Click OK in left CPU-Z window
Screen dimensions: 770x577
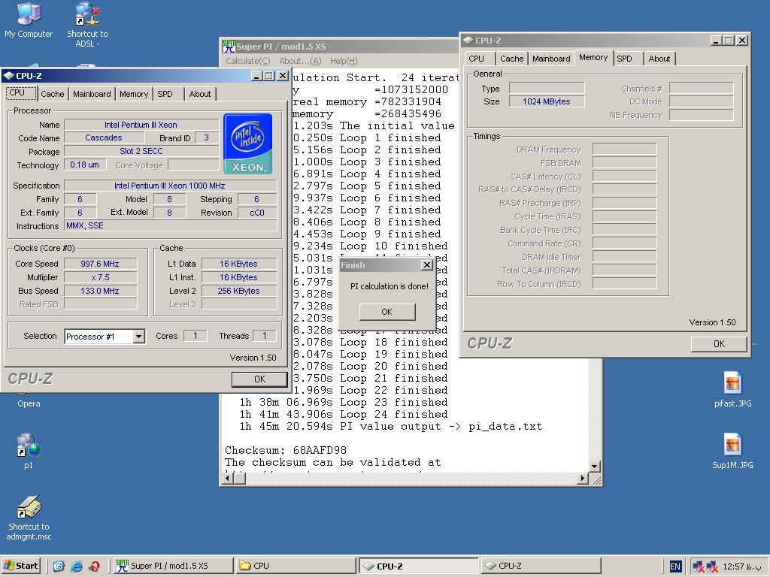(x=259, y=379)
